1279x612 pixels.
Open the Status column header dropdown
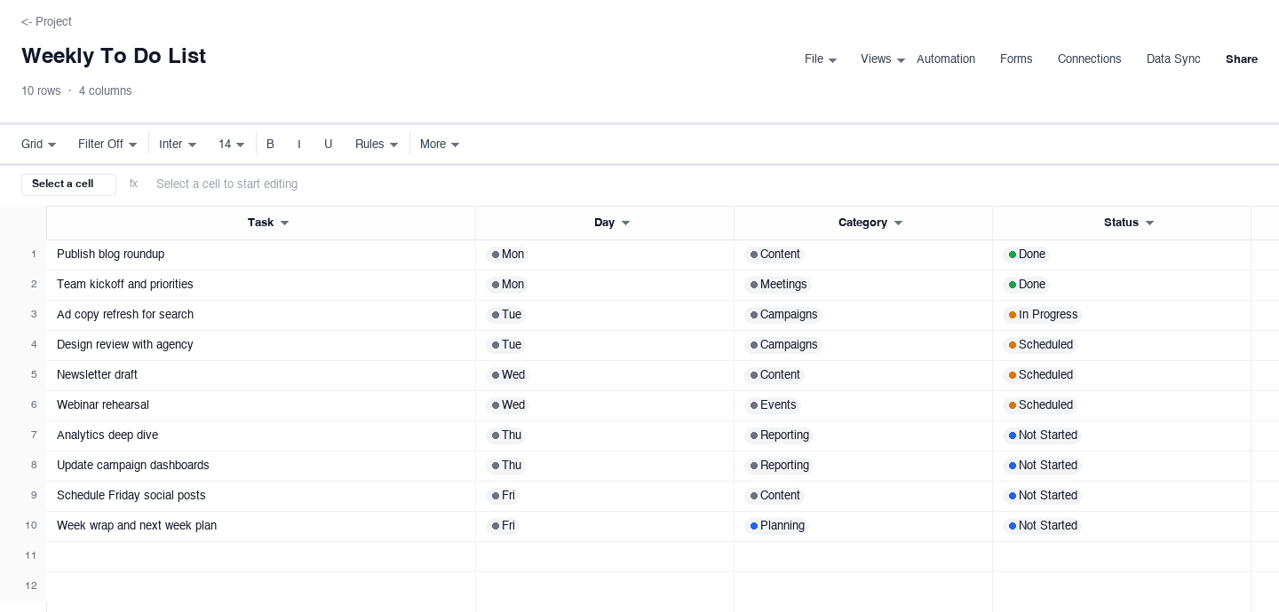pyautogui.click(x=1149, y=223)
